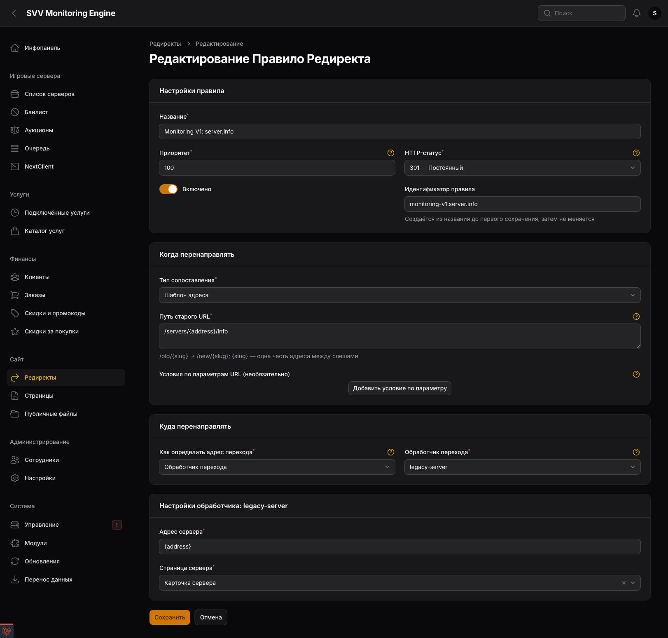
Task: Click into the Название input field
Action: tap(400, 131)
